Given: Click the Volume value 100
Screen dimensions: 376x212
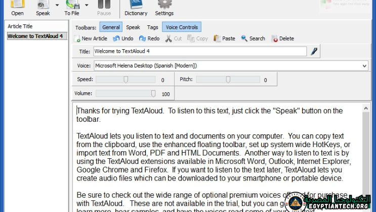Looking at the screenshot, I should [165, 94].
